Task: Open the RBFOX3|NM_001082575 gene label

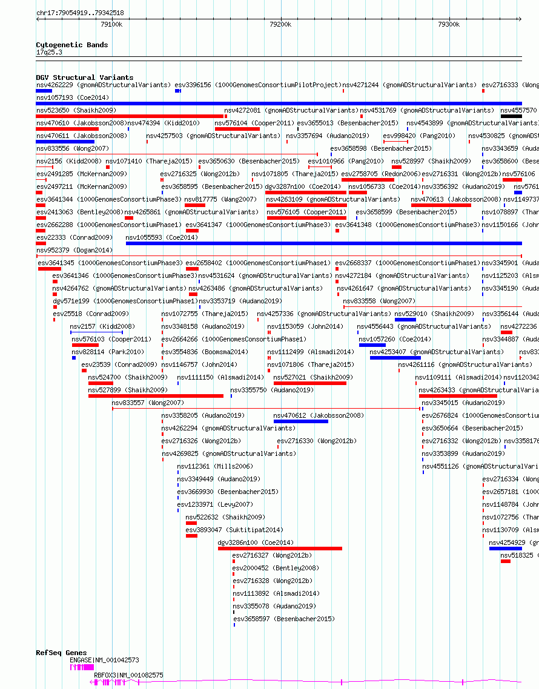Action: [129, 676]
